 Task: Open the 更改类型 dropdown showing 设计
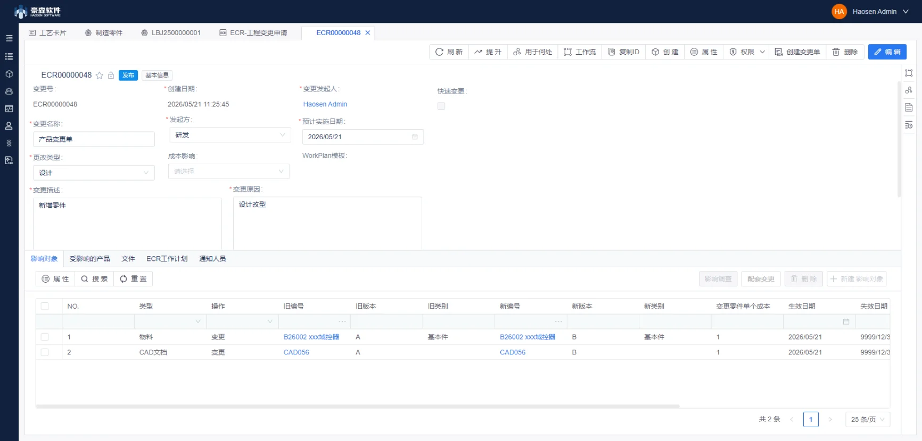[94, 173]
